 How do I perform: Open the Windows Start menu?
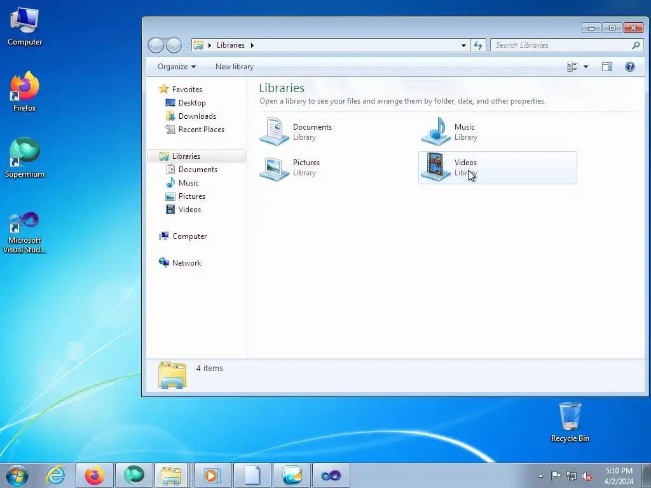click(x=17, y=475)
